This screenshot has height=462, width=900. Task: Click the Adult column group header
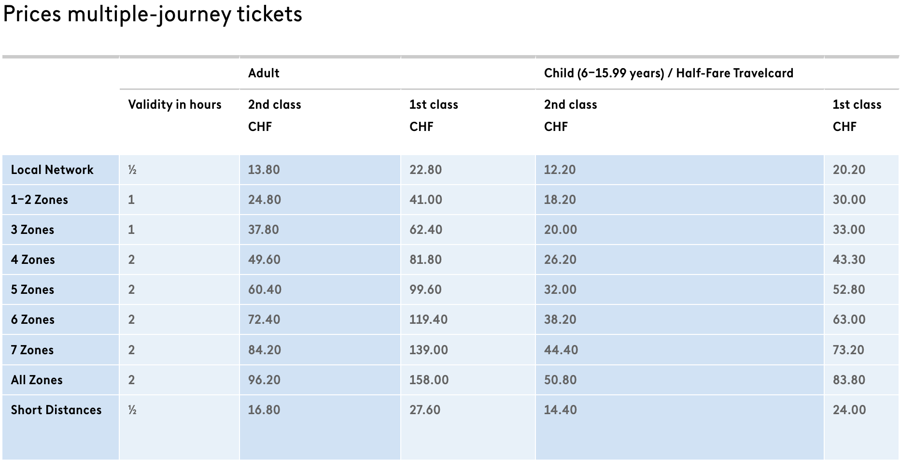[264, 73]
